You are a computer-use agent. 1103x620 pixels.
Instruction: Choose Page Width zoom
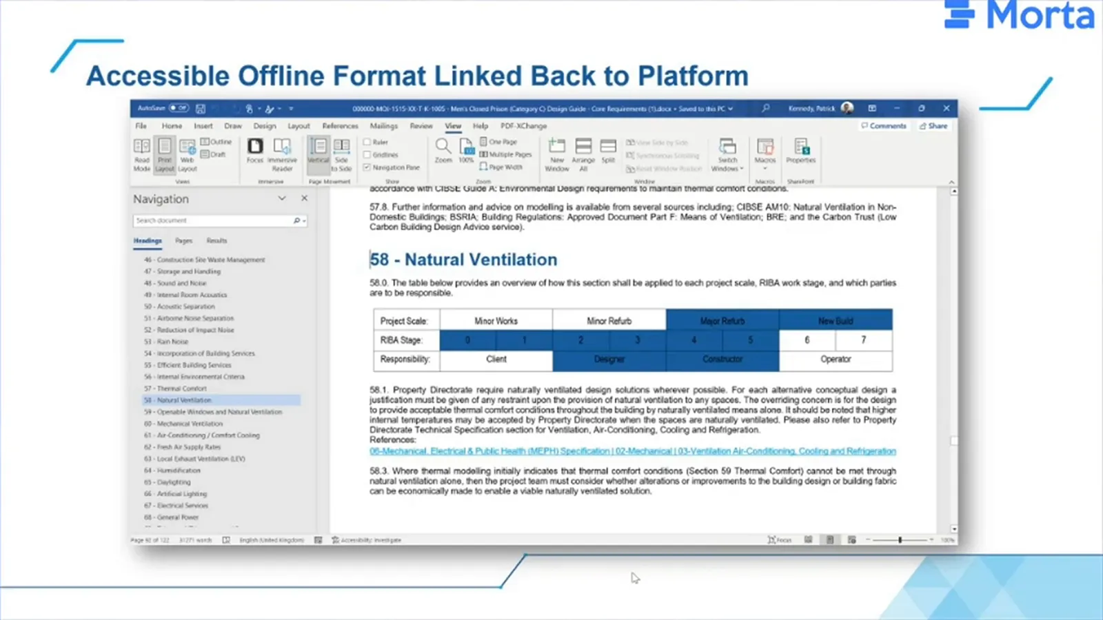pyautogui.click(x=500, y=167)
